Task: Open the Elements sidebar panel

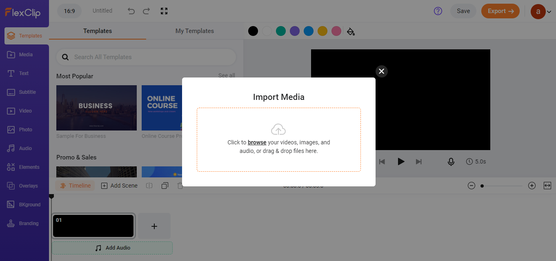Action: coord(24,167)
